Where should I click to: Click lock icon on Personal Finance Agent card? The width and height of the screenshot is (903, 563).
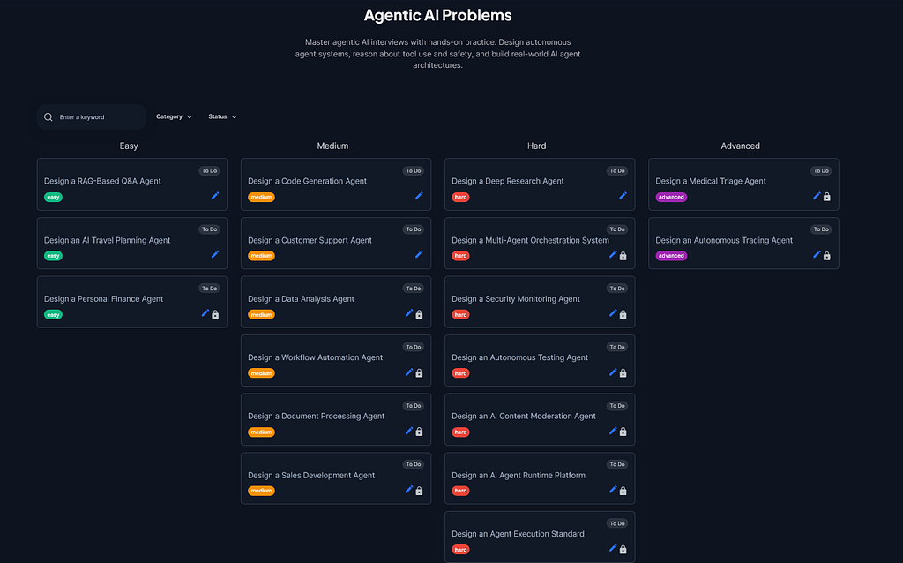[x=215, y=315]
